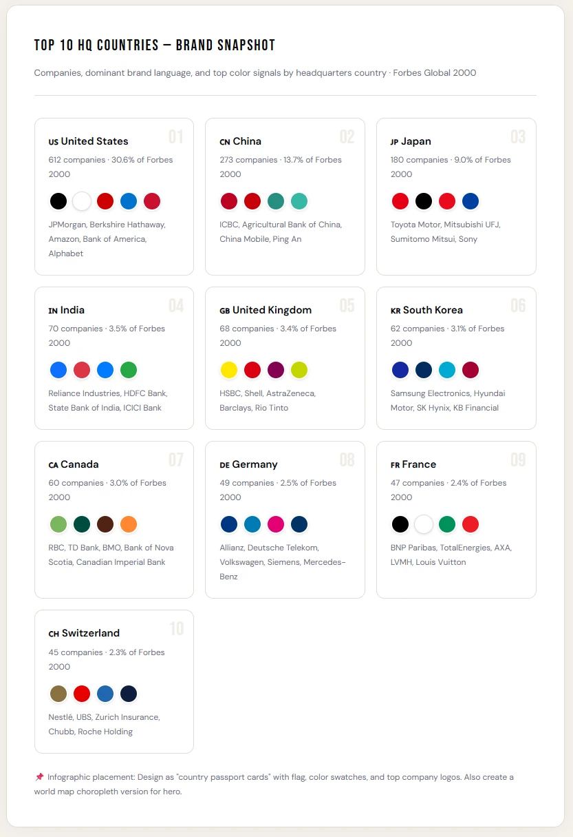The width and height of the screenshot is (573, 837).
Task: Select the blue swatch in Japan card
Action: [471, 201]
